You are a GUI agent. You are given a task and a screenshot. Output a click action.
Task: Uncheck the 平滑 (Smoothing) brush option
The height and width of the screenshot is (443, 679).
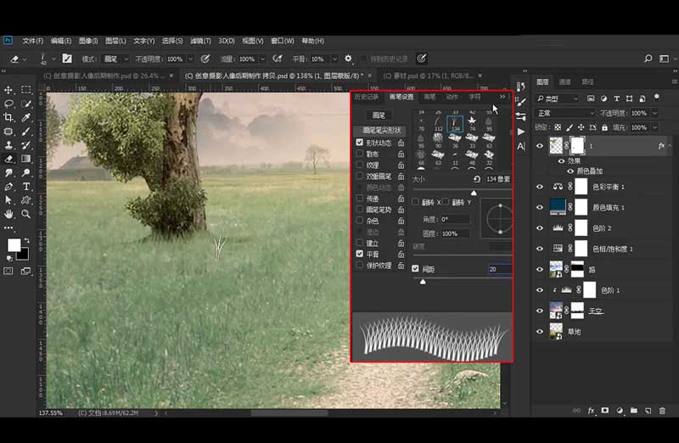pyautogui.click(x=360, y=253)
